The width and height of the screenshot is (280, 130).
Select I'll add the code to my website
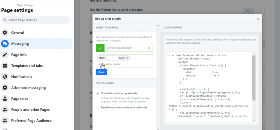98,93
